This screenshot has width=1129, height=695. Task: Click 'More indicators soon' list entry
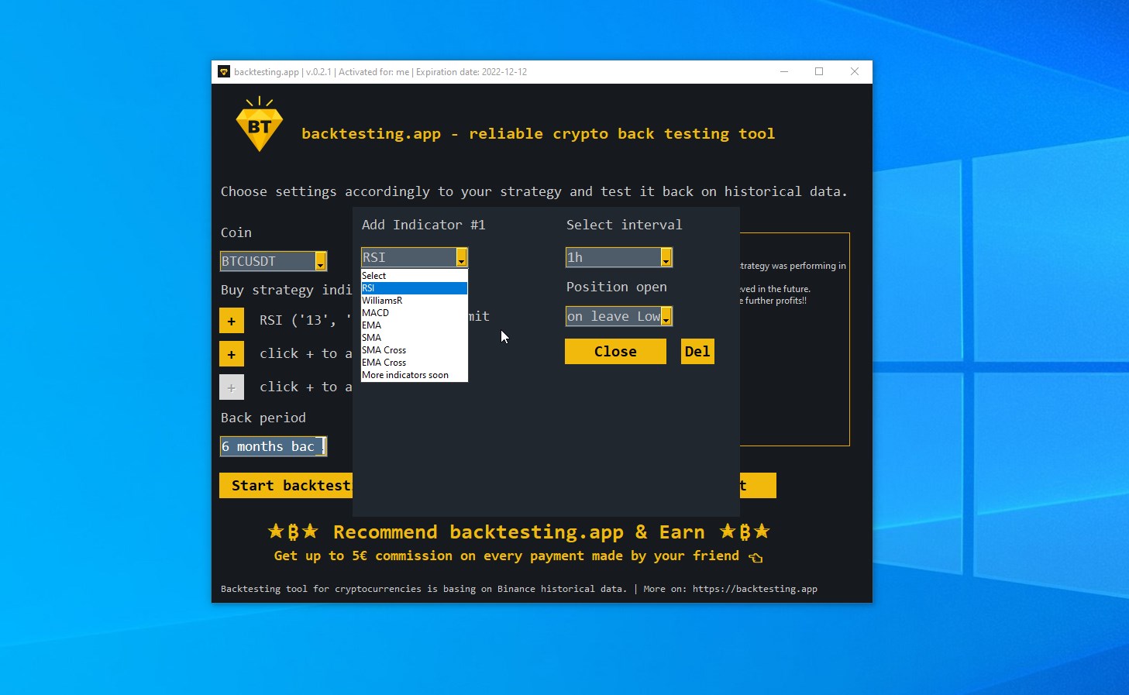pyautogui.click(x=415, y=375)
